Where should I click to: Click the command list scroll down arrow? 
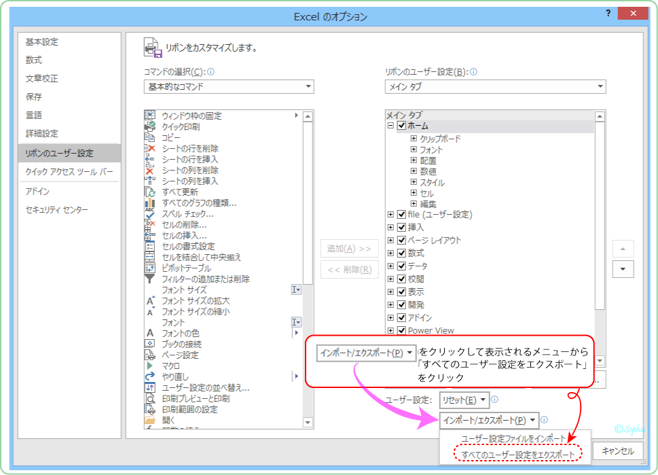click(308, 423)
